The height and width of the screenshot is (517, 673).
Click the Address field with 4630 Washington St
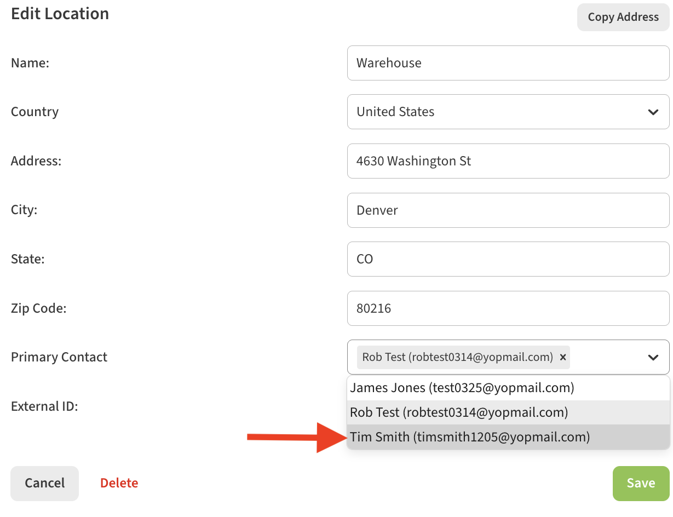click(x=507, y=161)
